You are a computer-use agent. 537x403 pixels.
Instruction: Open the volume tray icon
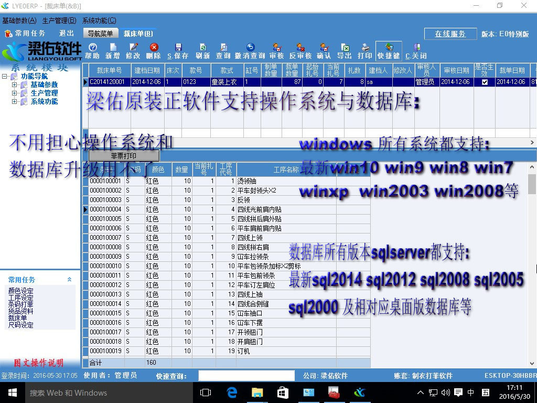coord(446,393)
